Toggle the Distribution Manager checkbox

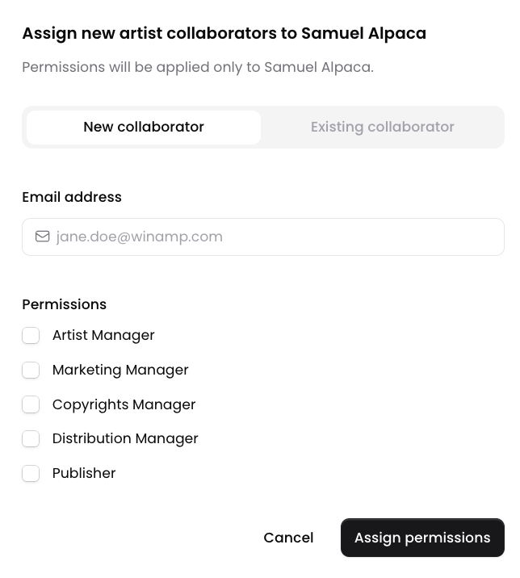click(x=31, y=438)
